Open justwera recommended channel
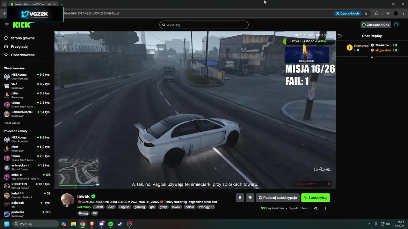Viewport: 408px width, 229px height. (x=27, y=214)
